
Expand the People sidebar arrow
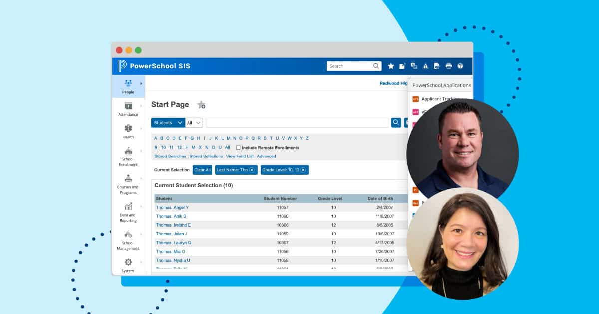coord(141,84)
